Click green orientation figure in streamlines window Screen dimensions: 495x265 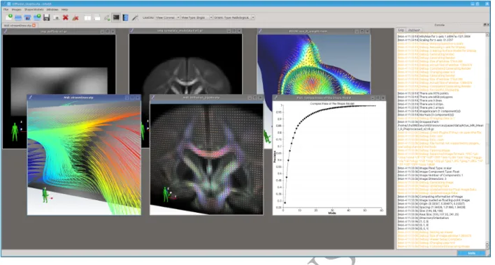click(x=45, y=195)
